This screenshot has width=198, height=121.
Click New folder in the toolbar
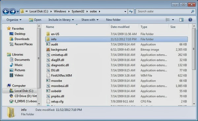click(113, 20)
